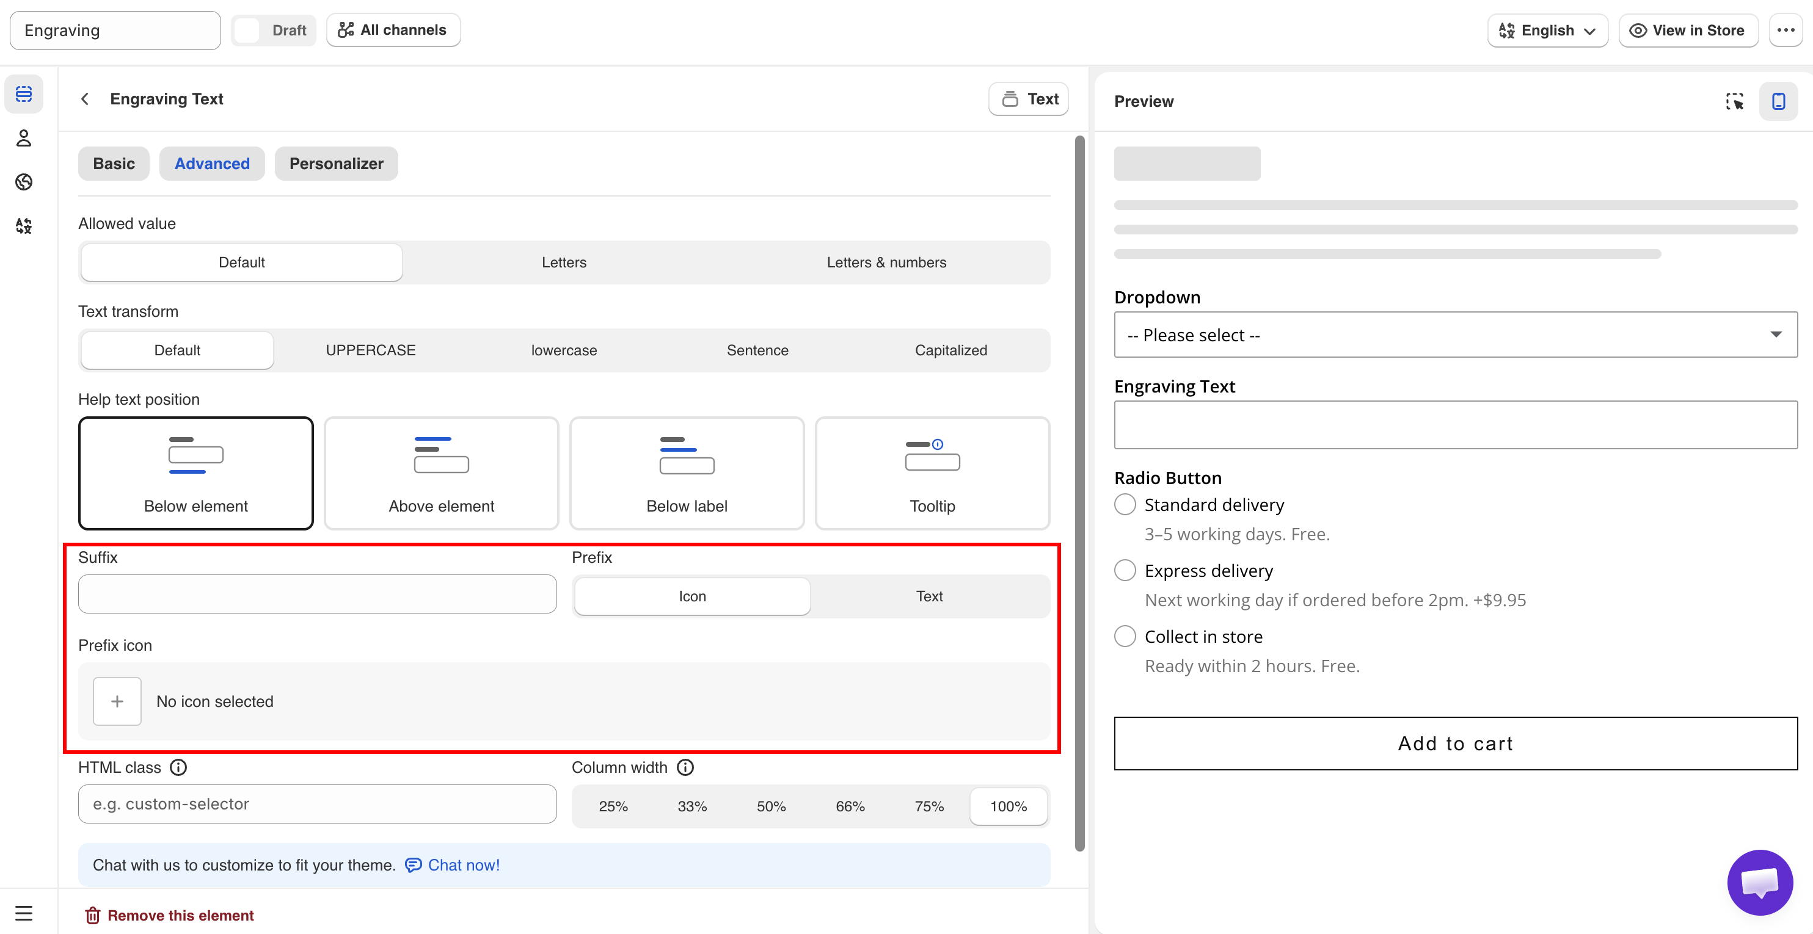The height and width of the screenshot is (934, 1813).
Task: Open the purple chat bubble widget
Action: click(x=1759, y=882)
